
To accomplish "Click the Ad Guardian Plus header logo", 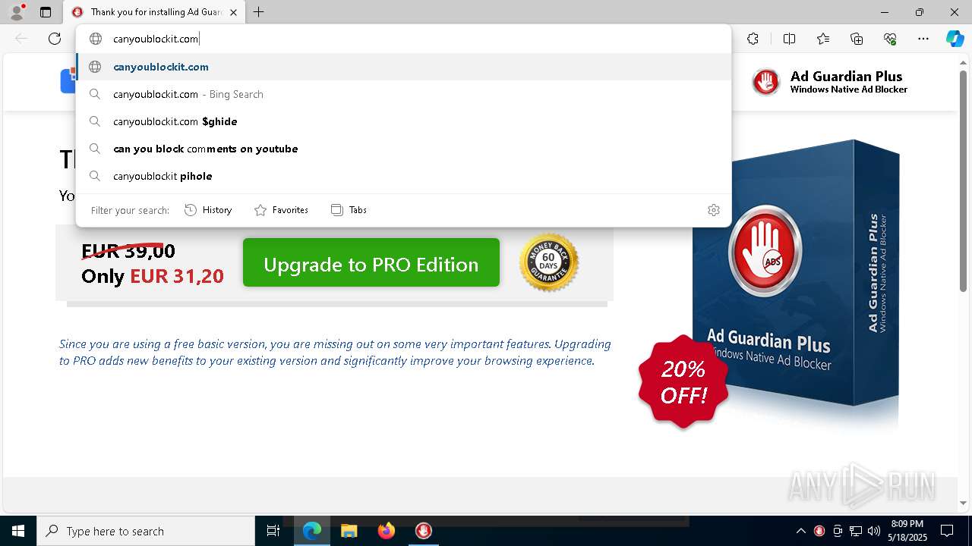I will click(x=830, y=82).
